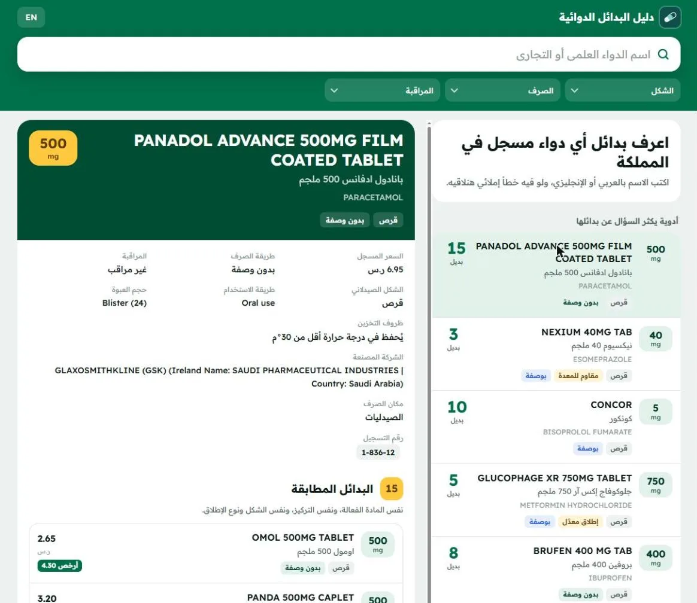Click the yellow 500 mg badge in detail header

[53, 148]
